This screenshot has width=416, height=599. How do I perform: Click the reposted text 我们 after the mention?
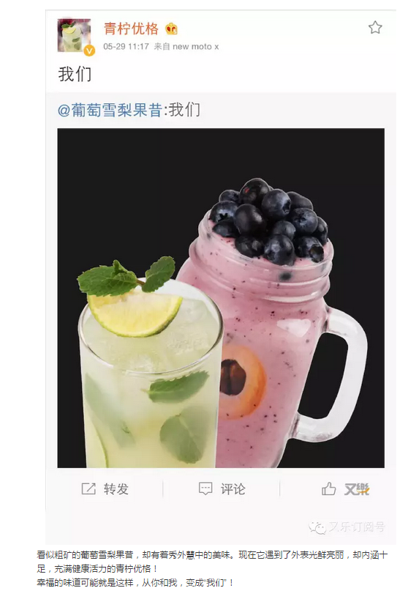point(184,110)
